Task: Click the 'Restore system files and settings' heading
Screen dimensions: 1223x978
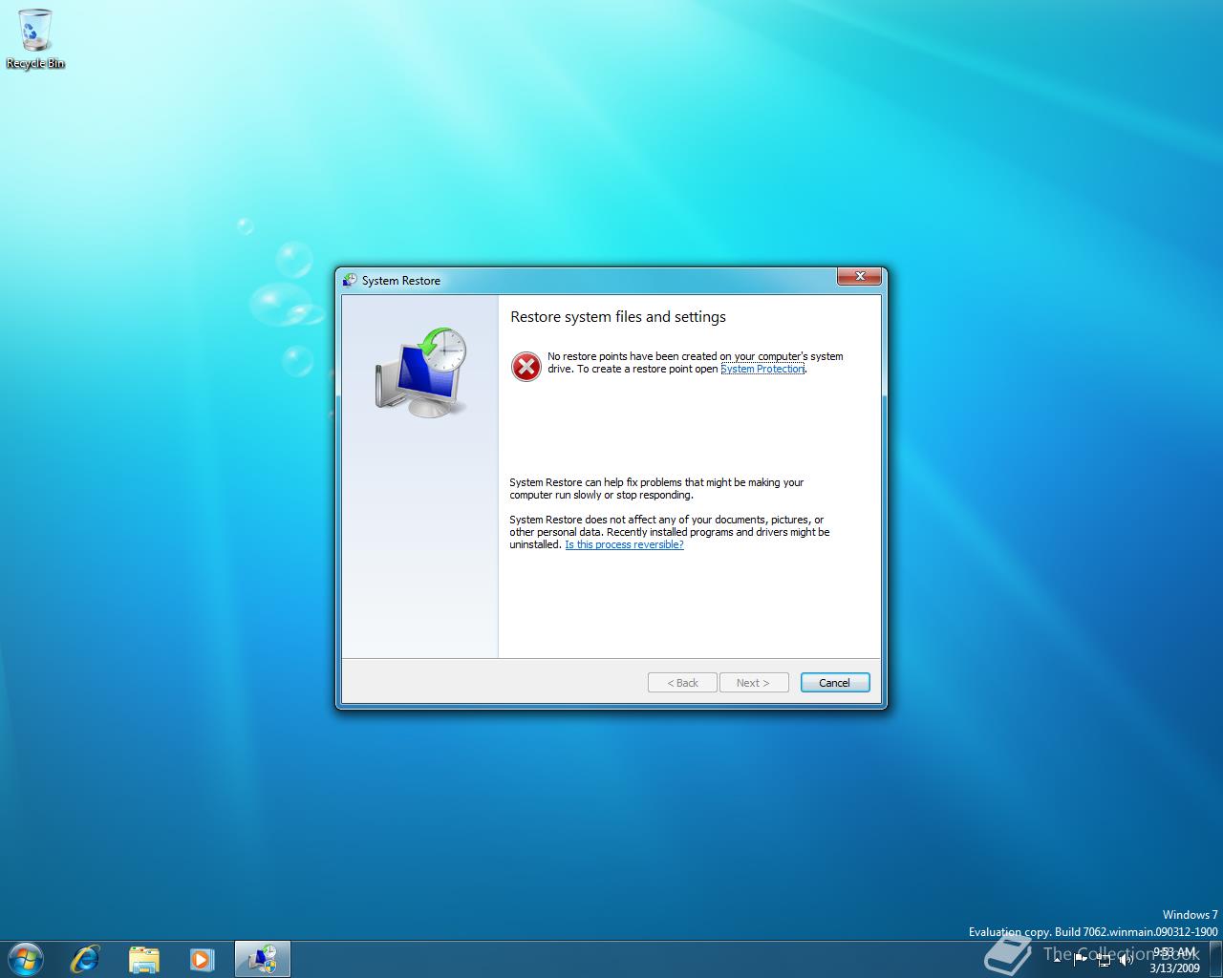Action: [618, 317]
